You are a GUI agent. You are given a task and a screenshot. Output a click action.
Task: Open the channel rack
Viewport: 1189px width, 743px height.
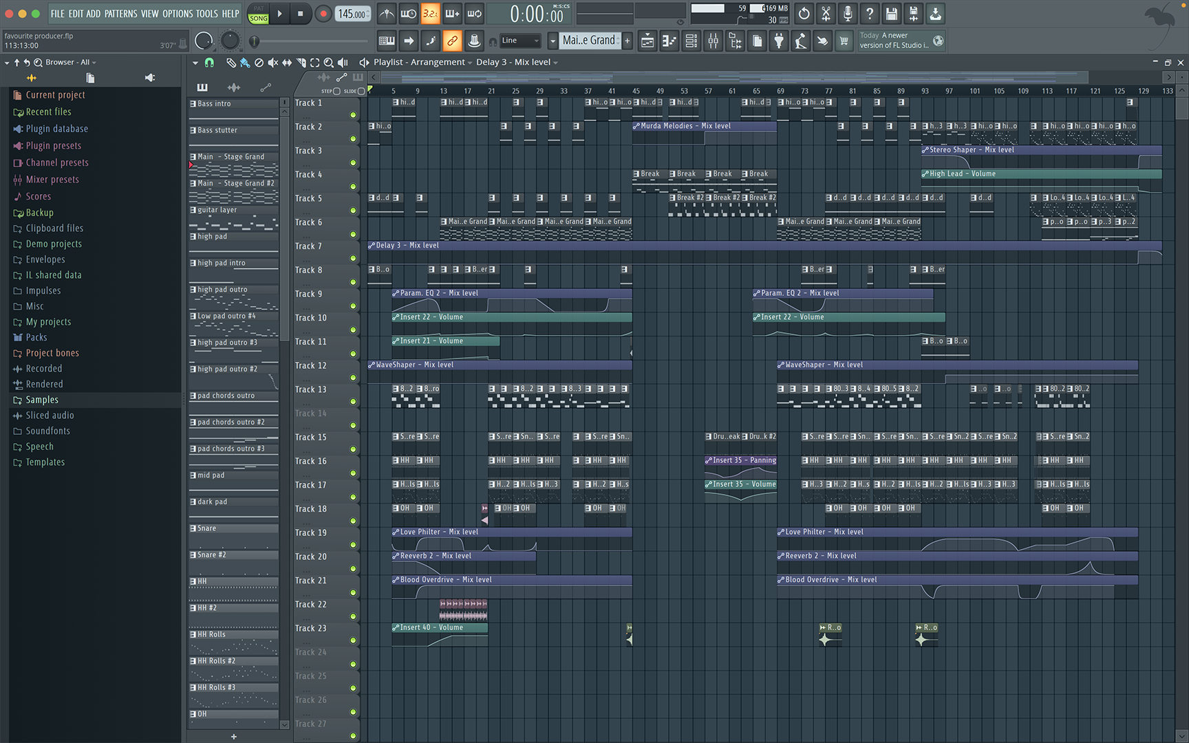pos(691,41)
